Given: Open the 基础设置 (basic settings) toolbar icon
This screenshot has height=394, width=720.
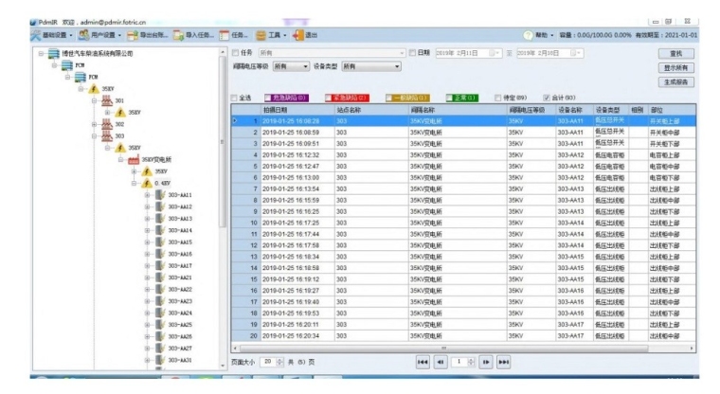Looking at the screenshot, I should click(37, 35).
